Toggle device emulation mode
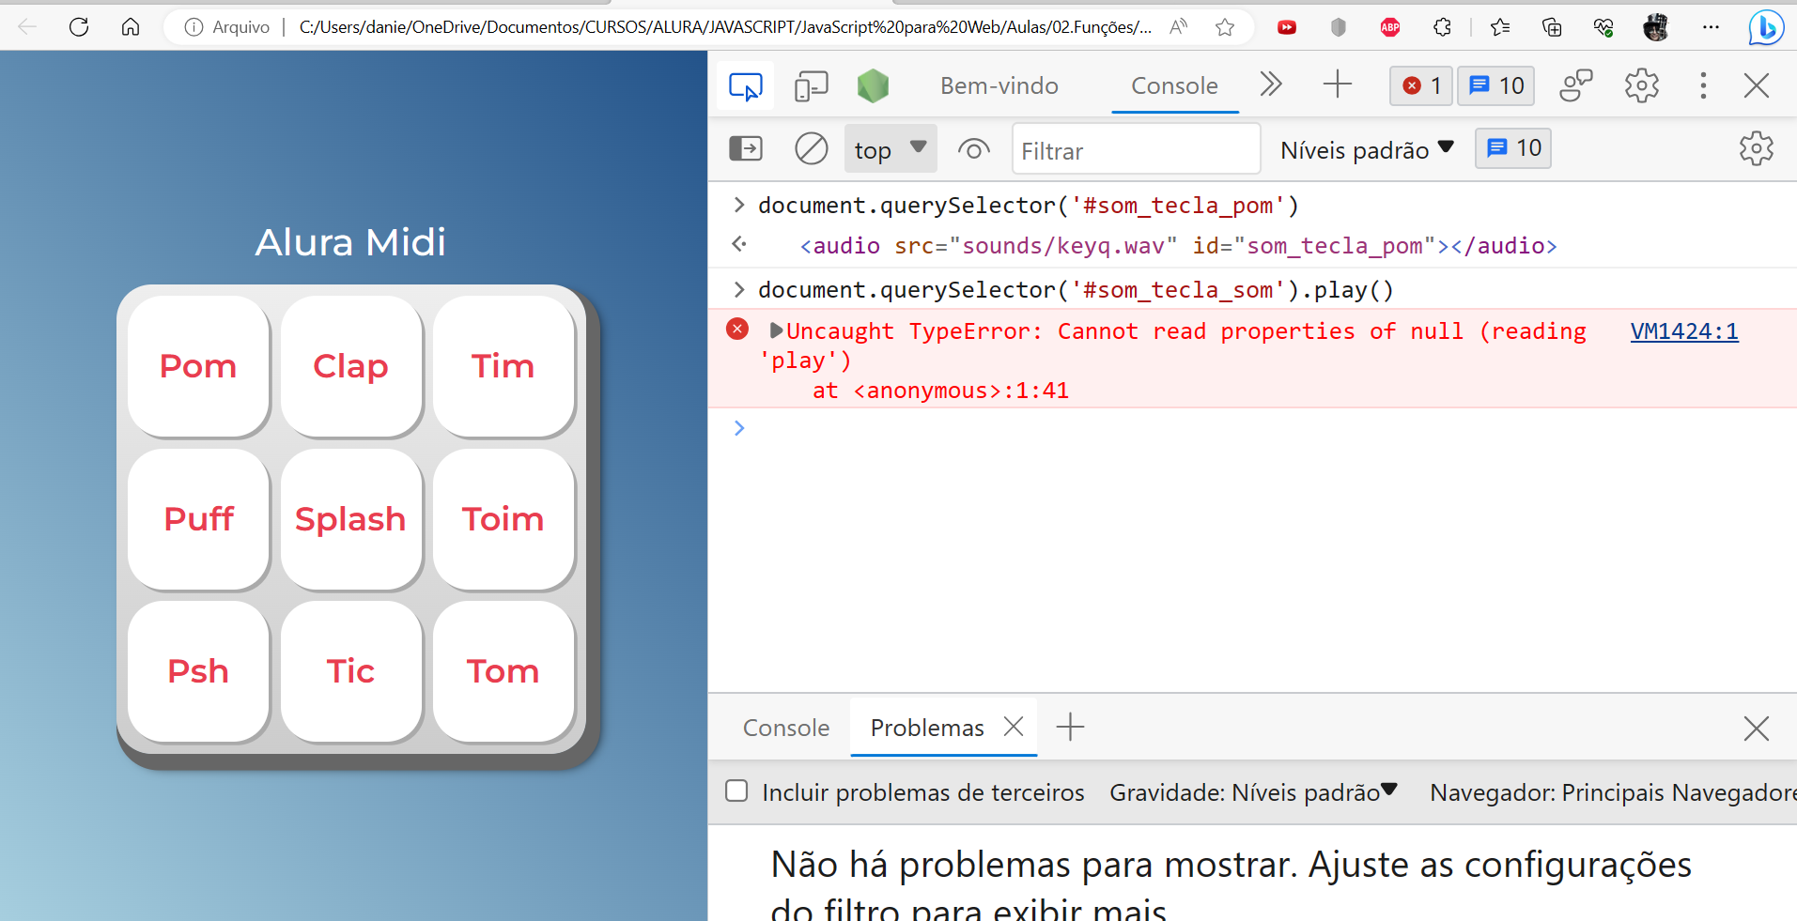Viewport: 1797px width, 921px height. pyautogui.click(x=812, y=86)
